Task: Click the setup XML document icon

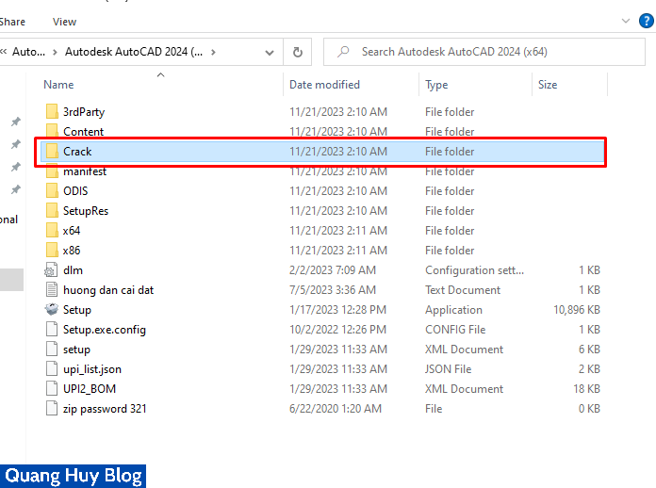Action: pos(52,350)
